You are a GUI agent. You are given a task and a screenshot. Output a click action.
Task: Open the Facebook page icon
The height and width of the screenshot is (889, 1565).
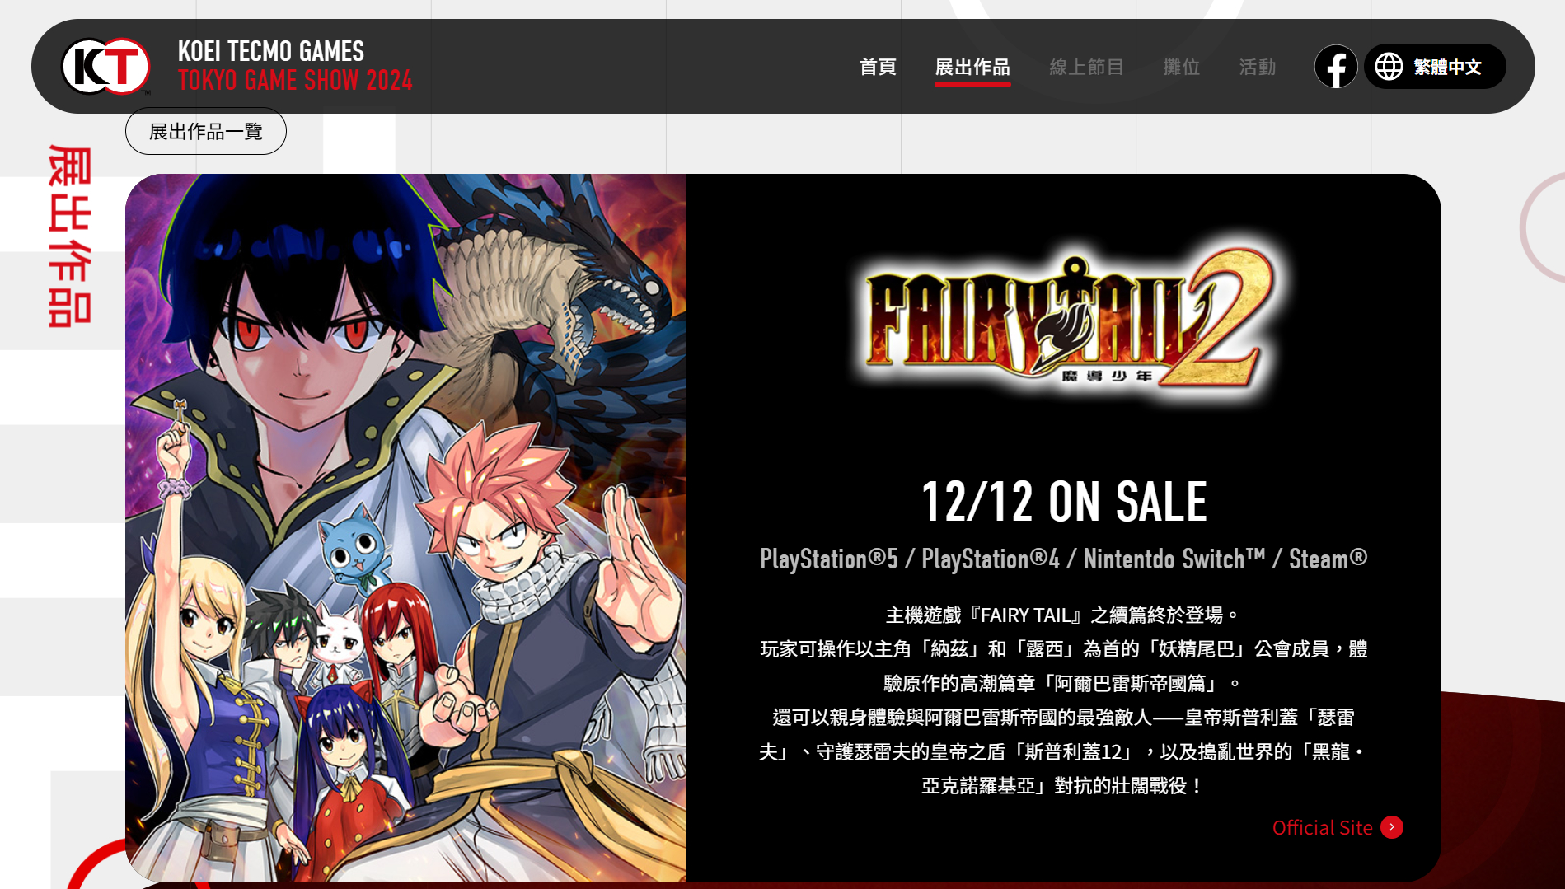click(1335, 67)
